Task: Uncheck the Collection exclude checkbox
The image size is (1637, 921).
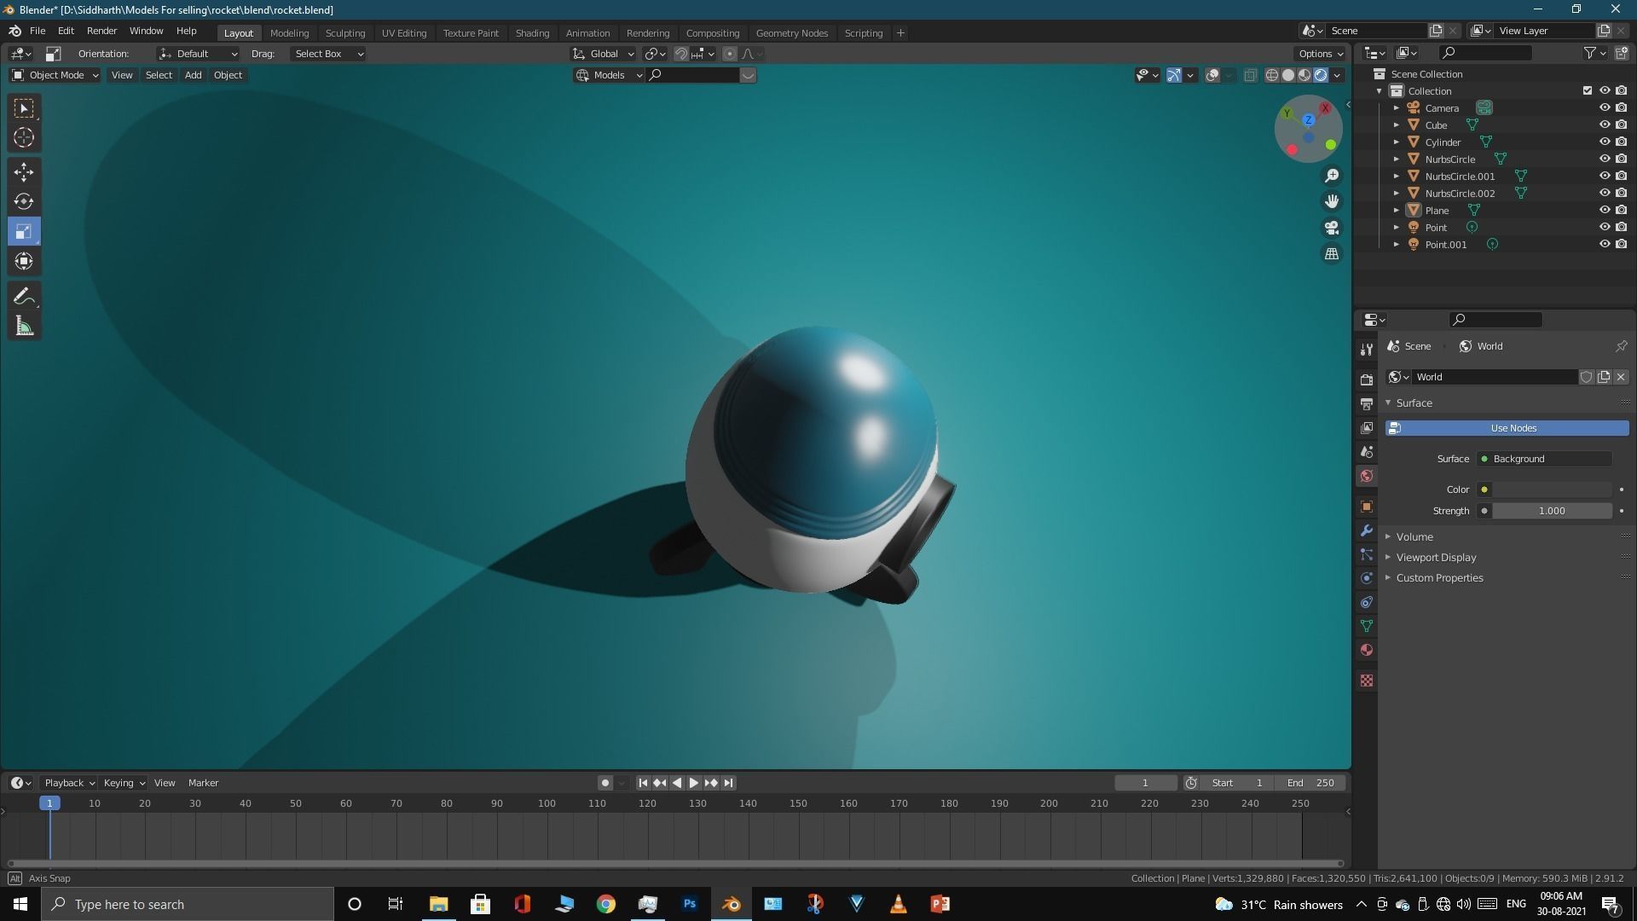Action: click(x=1587, y=91)
